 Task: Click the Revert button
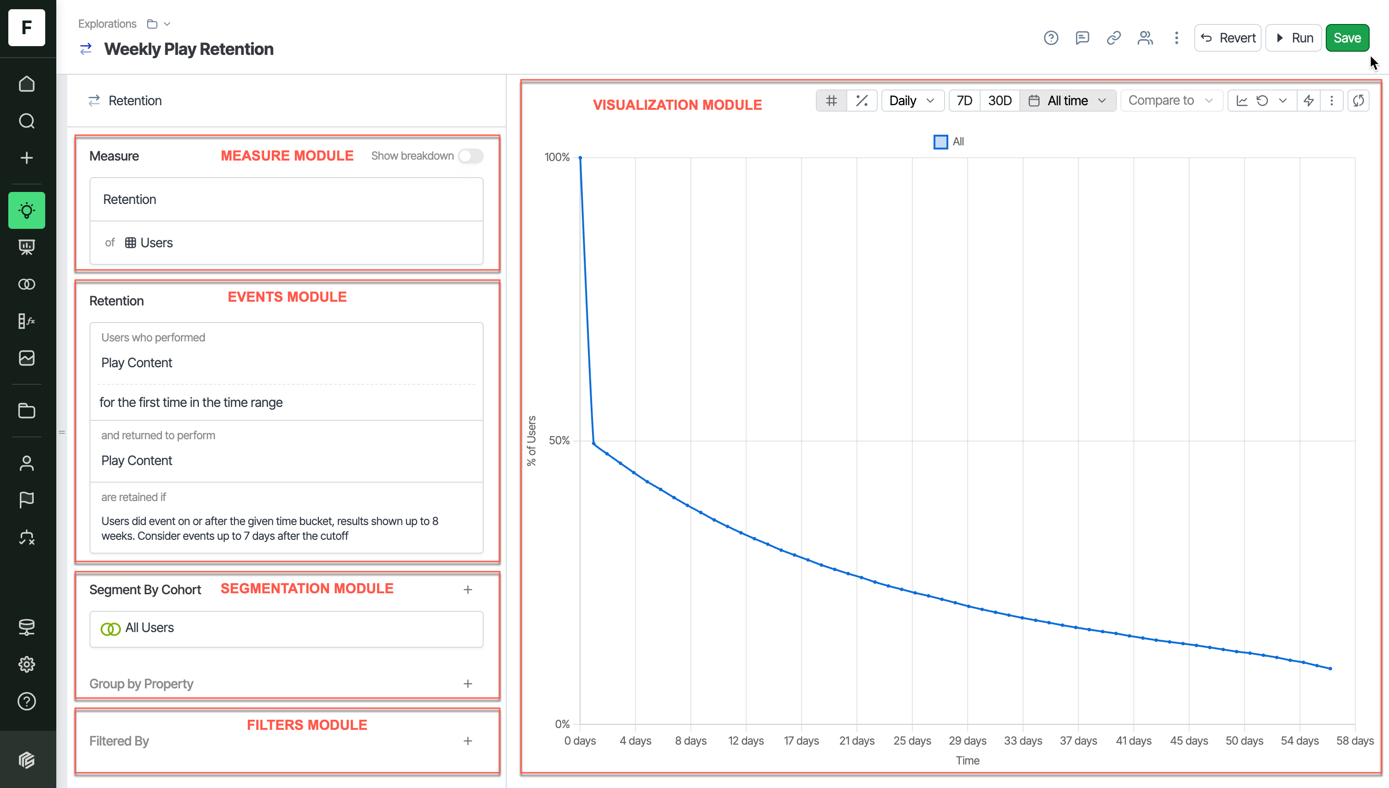tap(1227, 38)
